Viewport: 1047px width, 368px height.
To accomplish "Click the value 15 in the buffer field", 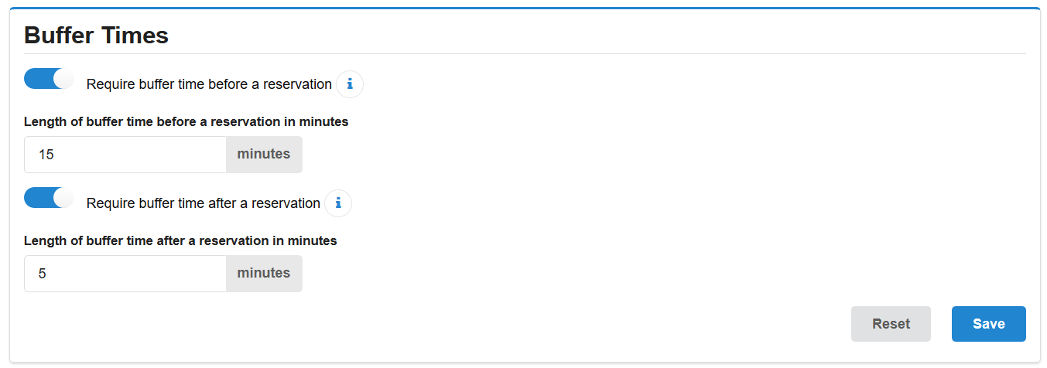I will [46, 155].
